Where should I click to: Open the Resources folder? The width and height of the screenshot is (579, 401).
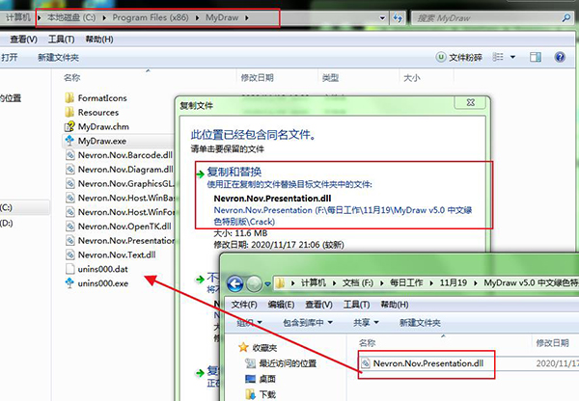(x=92, y=112)
